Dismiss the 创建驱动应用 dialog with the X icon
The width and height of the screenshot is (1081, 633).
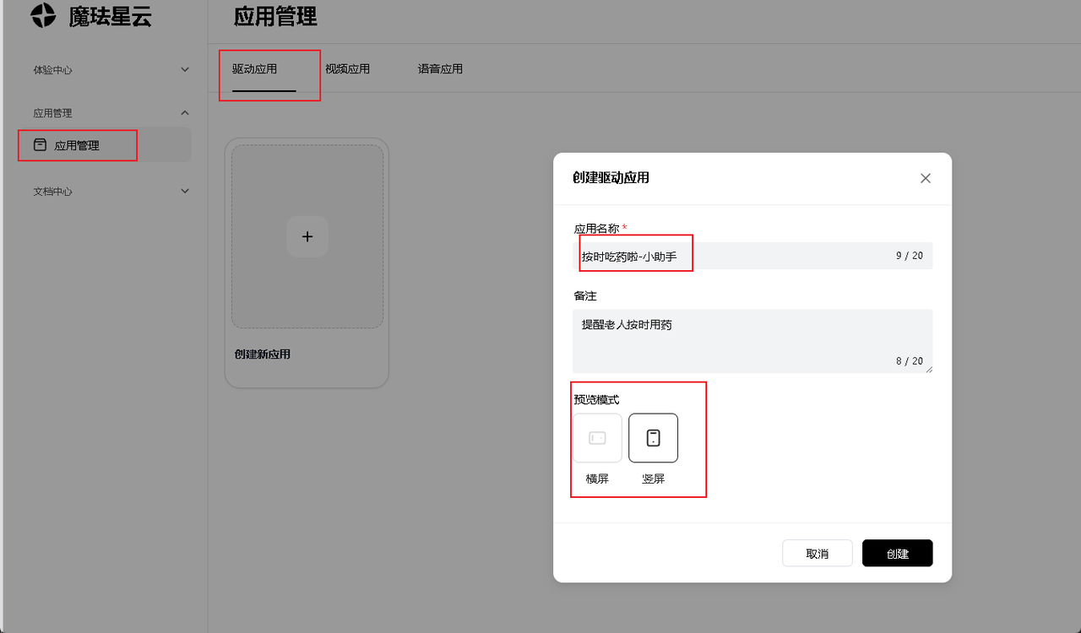[x=925, y=178]
